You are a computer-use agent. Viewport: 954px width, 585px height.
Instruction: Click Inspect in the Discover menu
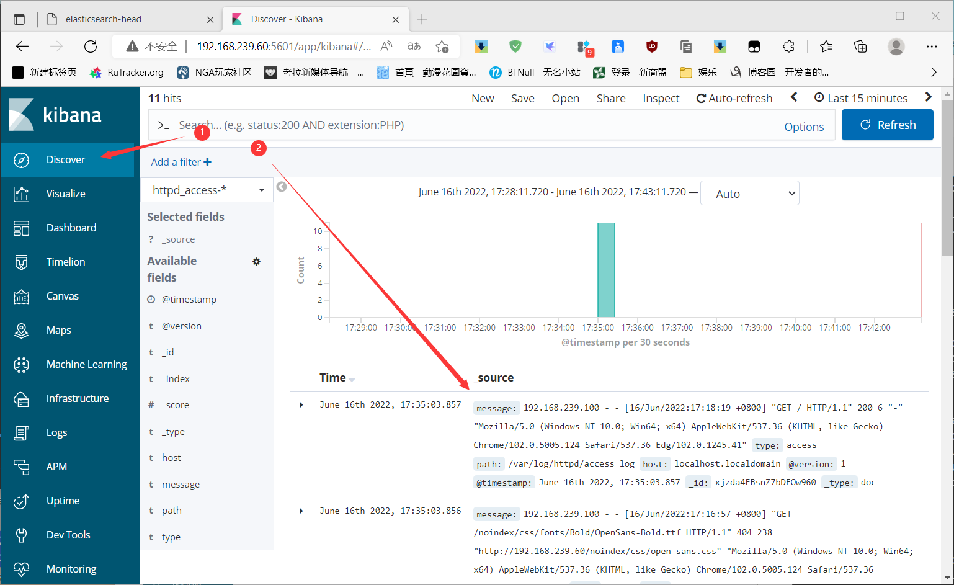(x=661, y=98)
